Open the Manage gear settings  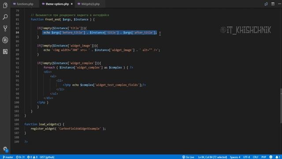[5, 149]
